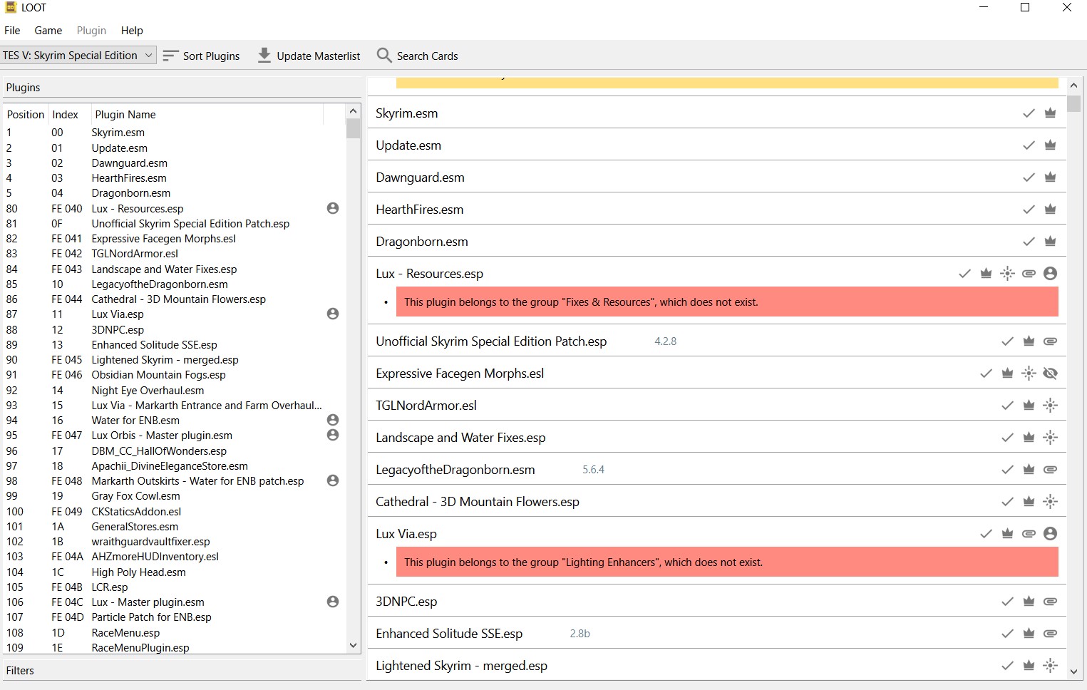Click the Master File crown icon on Skyrim.esm
1087x690 pixels.
(1050, 113)
